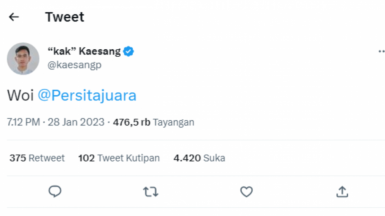Open Kaesang's profile picture
Viewport: 385px width, 216px height.
(x=22, y=59)
